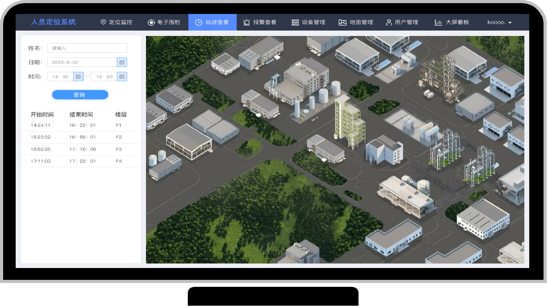Switch to the 定位监控 tab label

(x=121, y=22)
